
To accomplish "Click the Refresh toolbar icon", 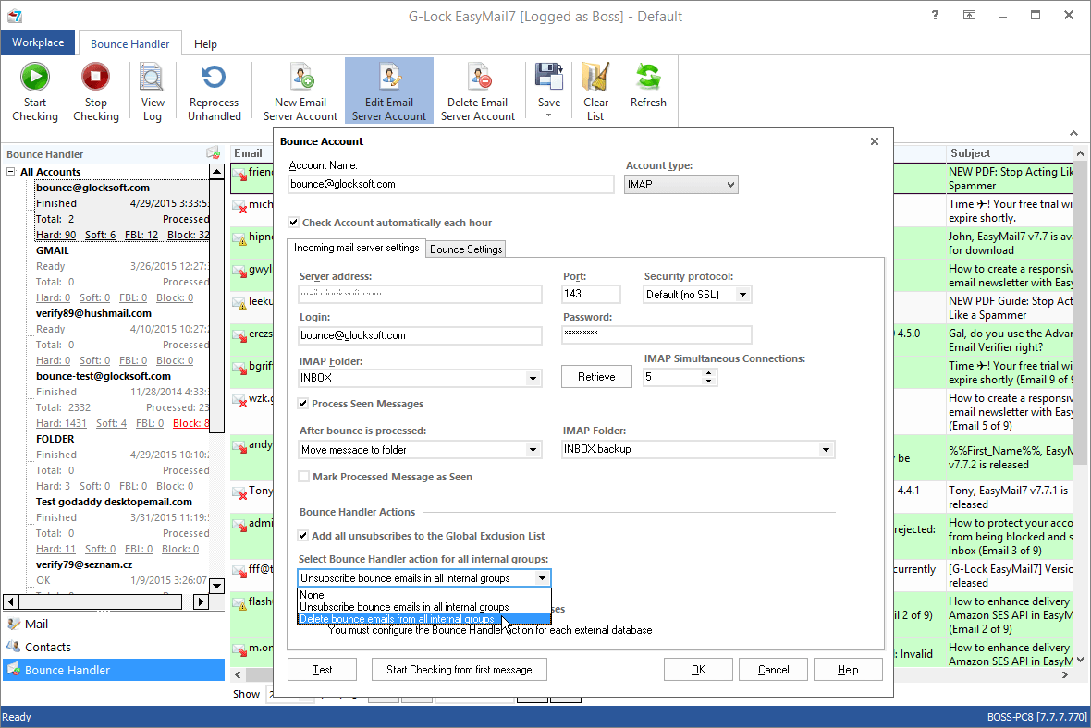I will (648, 78).
